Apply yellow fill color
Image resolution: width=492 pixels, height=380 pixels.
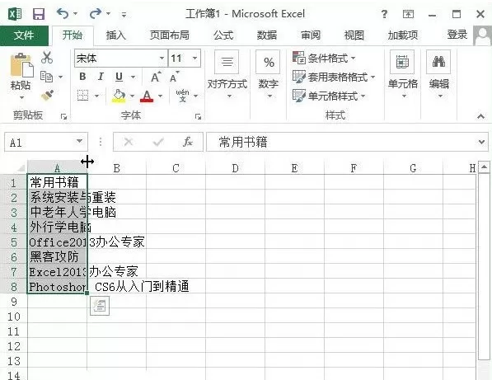(x=119, y=96)
